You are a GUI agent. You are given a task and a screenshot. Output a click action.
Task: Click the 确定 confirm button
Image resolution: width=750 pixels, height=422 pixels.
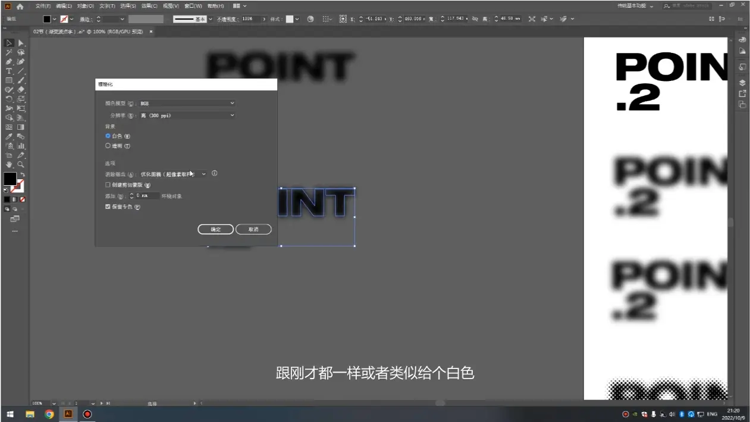click(215, 229)
